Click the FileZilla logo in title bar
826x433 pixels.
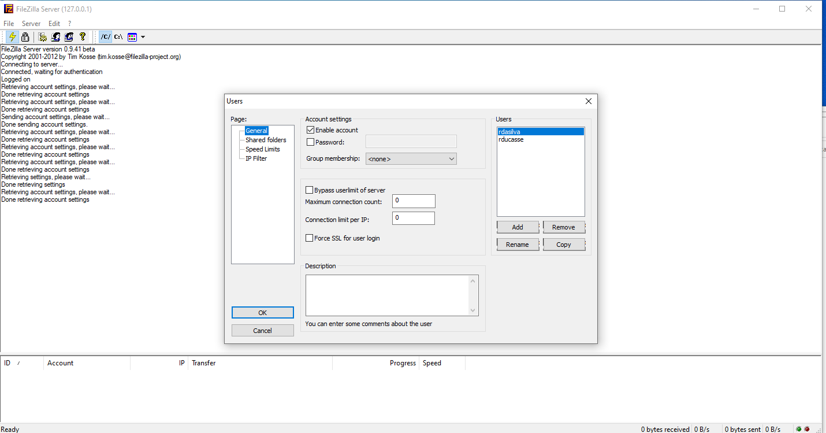tap(9, 9)
